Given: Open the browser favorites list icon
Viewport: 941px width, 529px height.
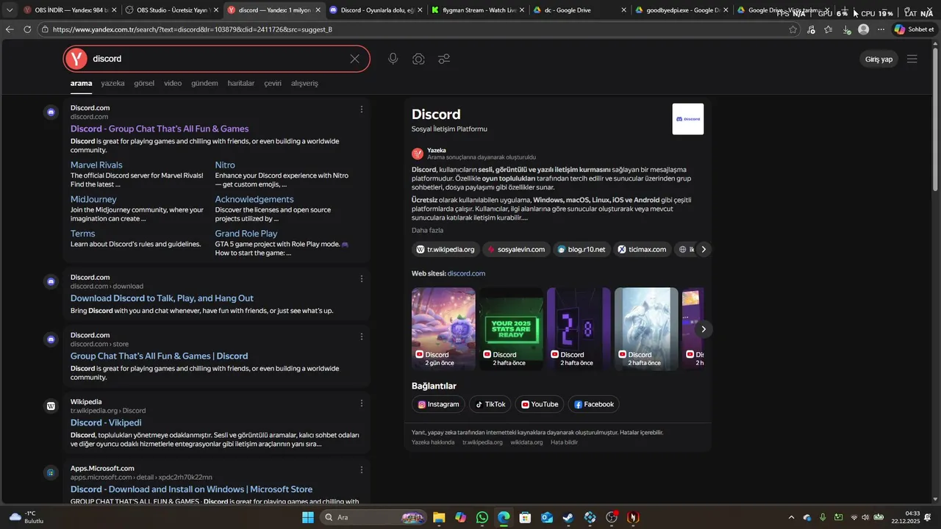Looking at the screenshot, I should tap(829, 29).
